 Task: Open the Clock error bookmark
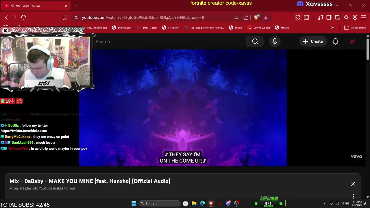point(171,28)
